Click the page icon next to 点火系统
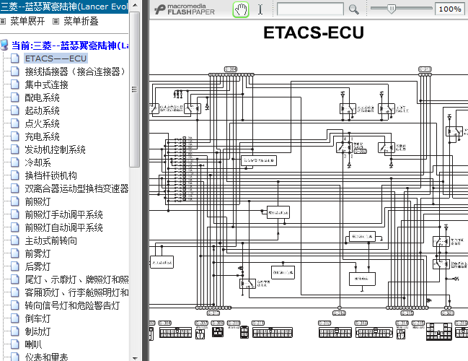Screen dimensions: 468x361 click(15, 123)
